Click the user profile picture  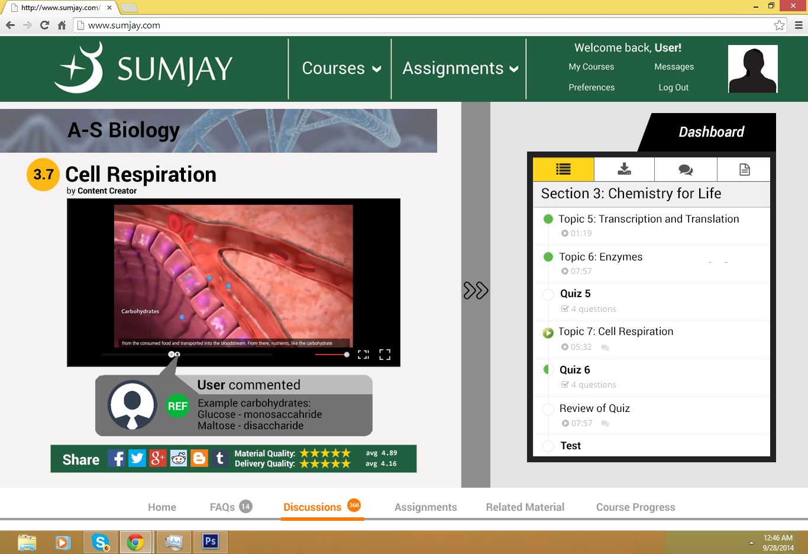click(752, 69)
